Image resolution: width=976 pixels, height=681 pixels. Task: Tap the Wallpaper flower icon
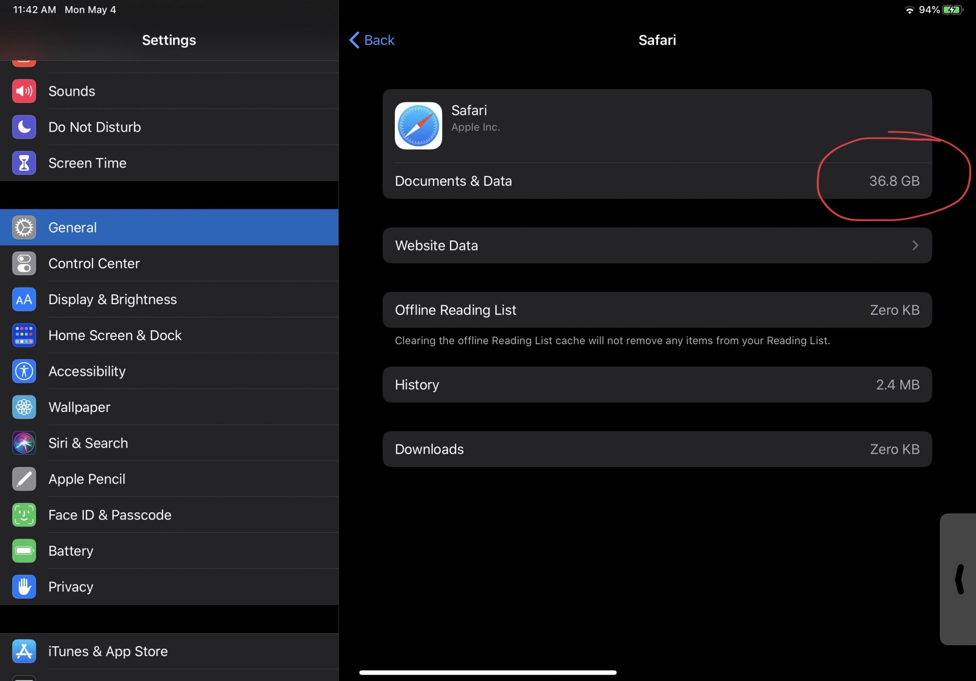click(24, 407)
